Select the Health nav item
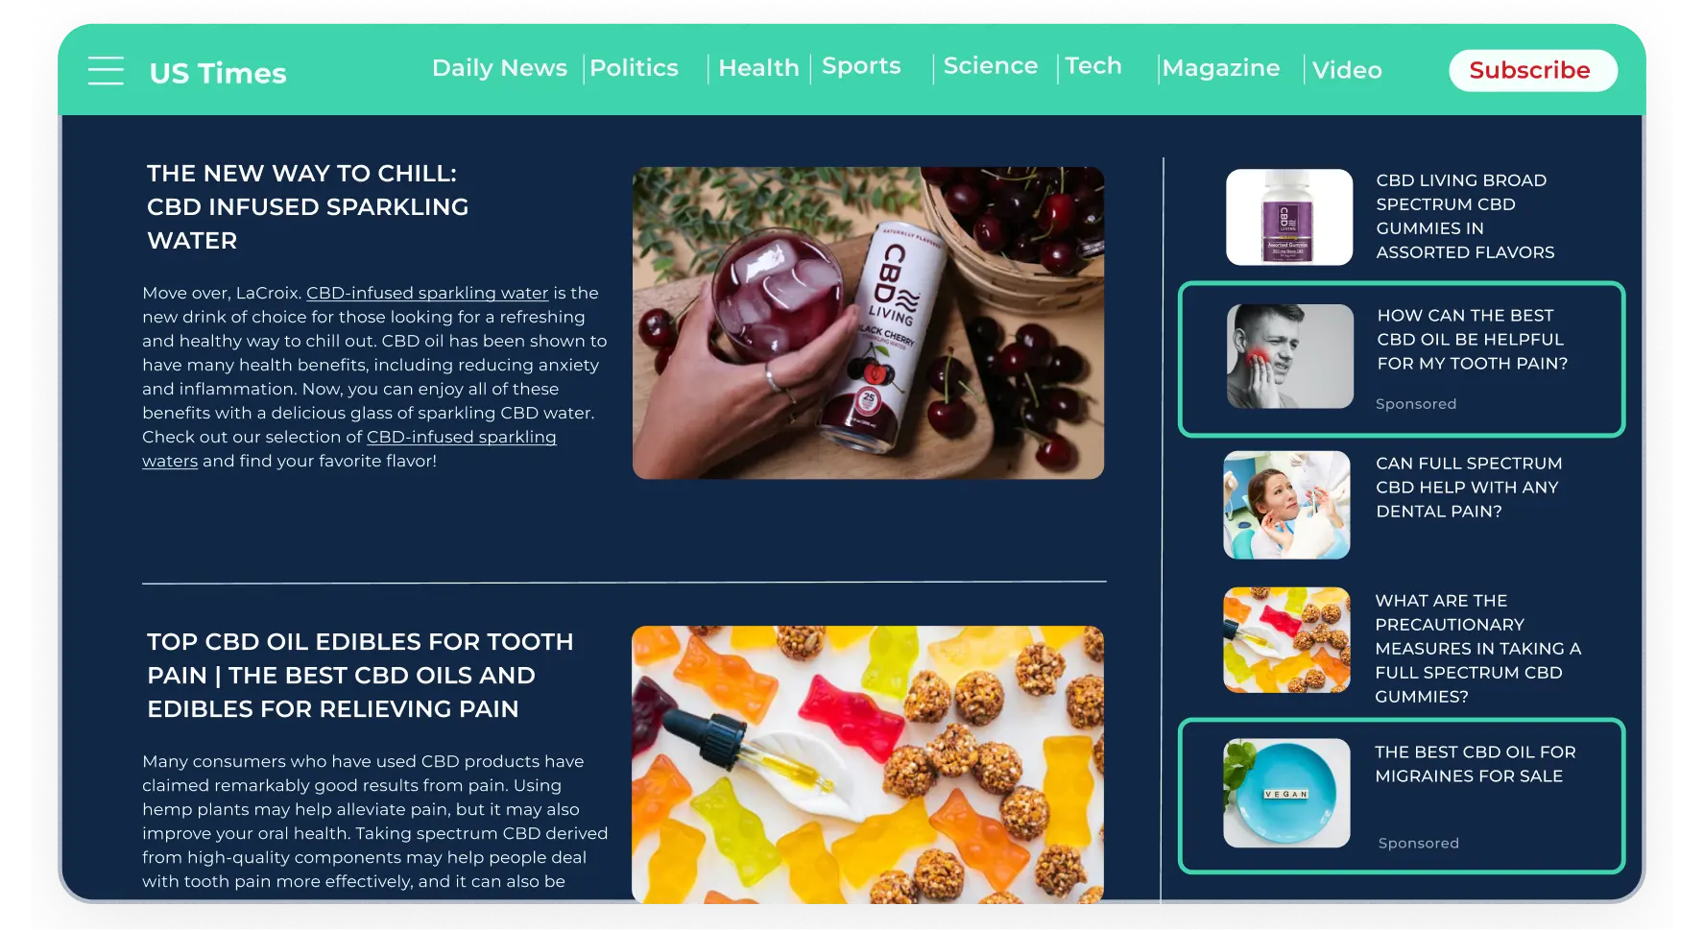The height and width of the screenshot is (930, 1704). tap(758, 68)
